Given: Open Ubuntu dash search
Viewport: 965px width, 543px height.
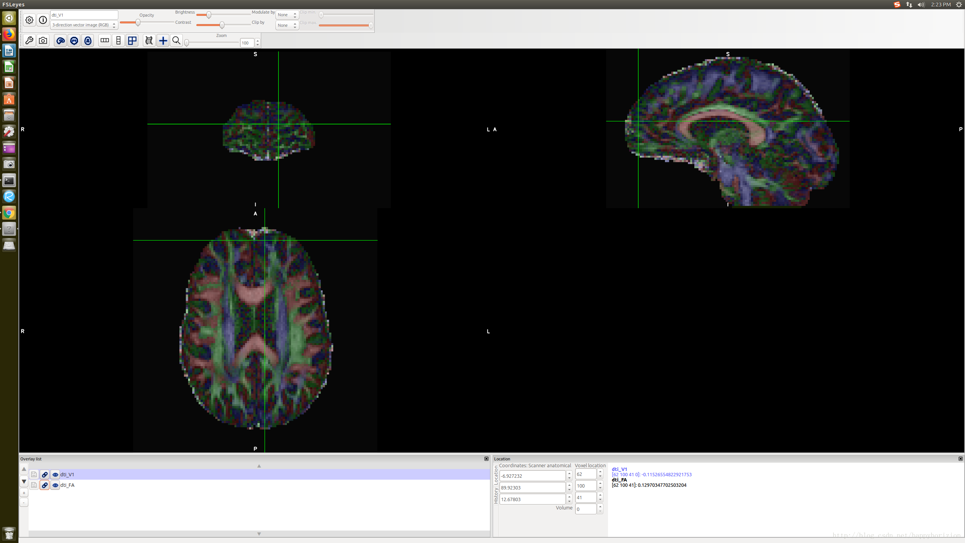Looking at the screenshot, I should (x=9, y=18).
